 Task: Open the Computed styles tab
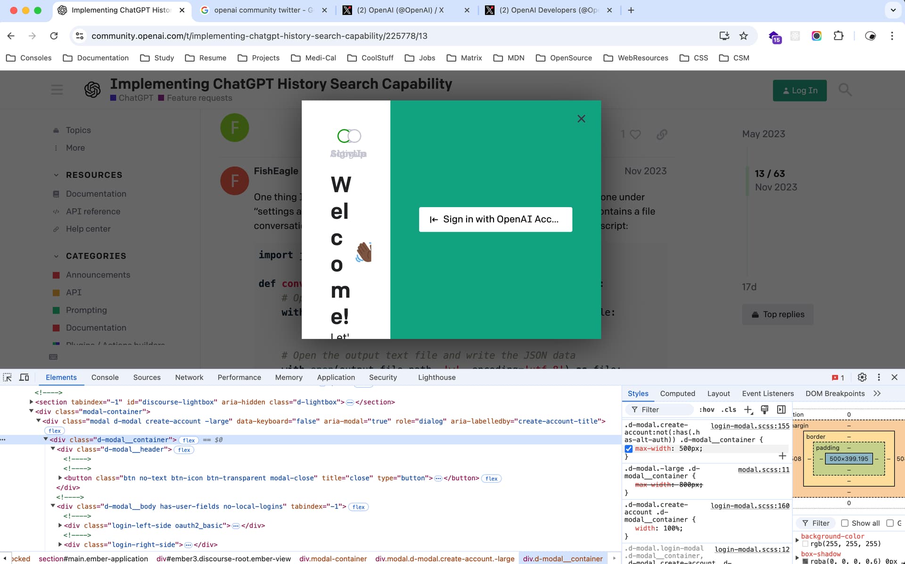click(x=677, y=394)
